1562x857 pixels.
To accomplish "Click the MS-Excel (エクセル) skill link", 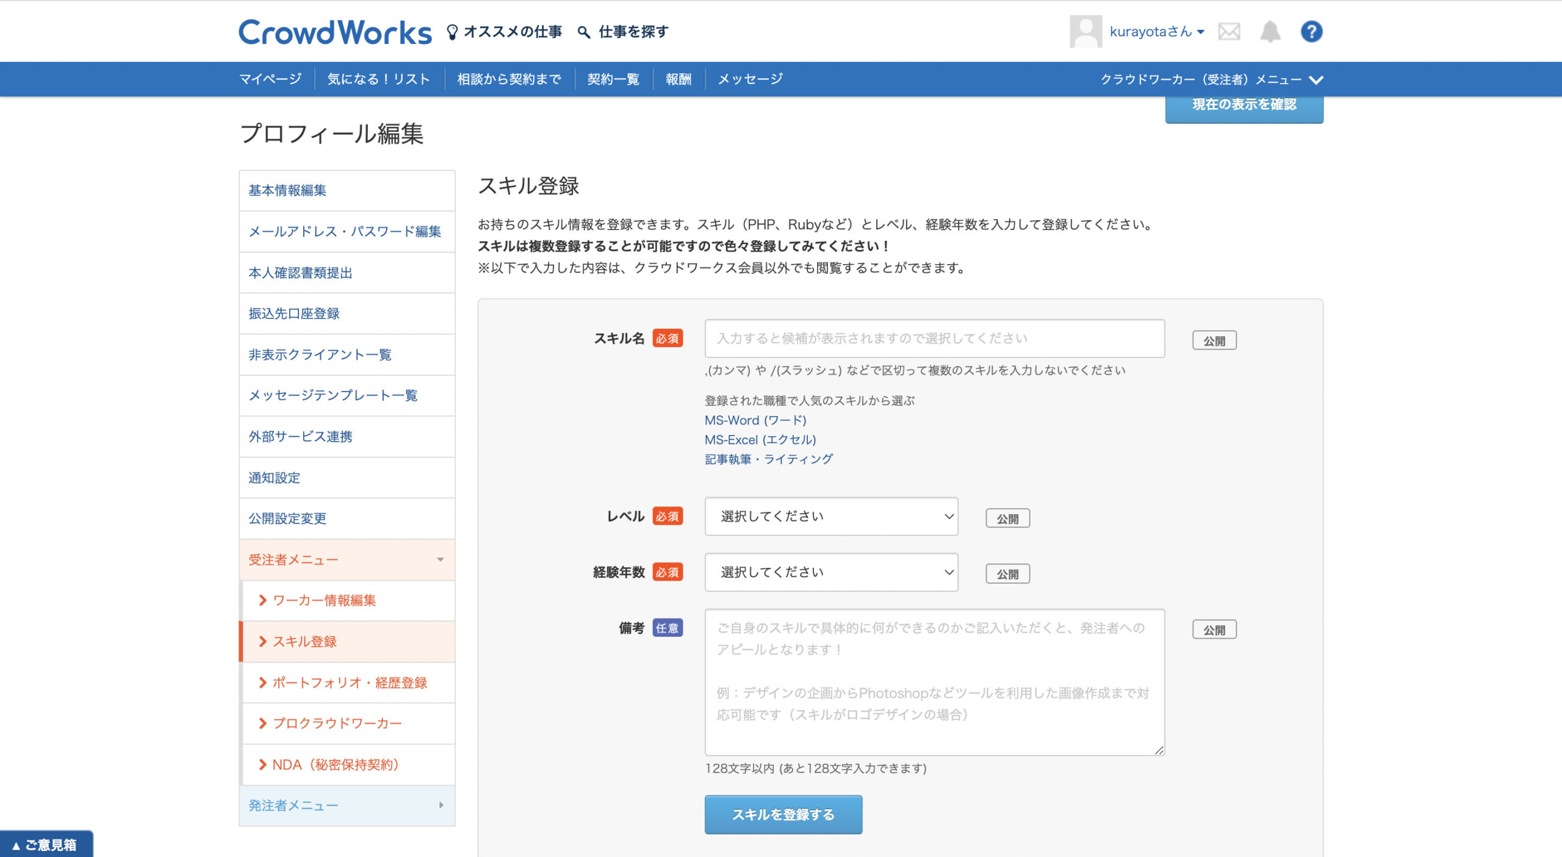I will (x=760, y=440).
